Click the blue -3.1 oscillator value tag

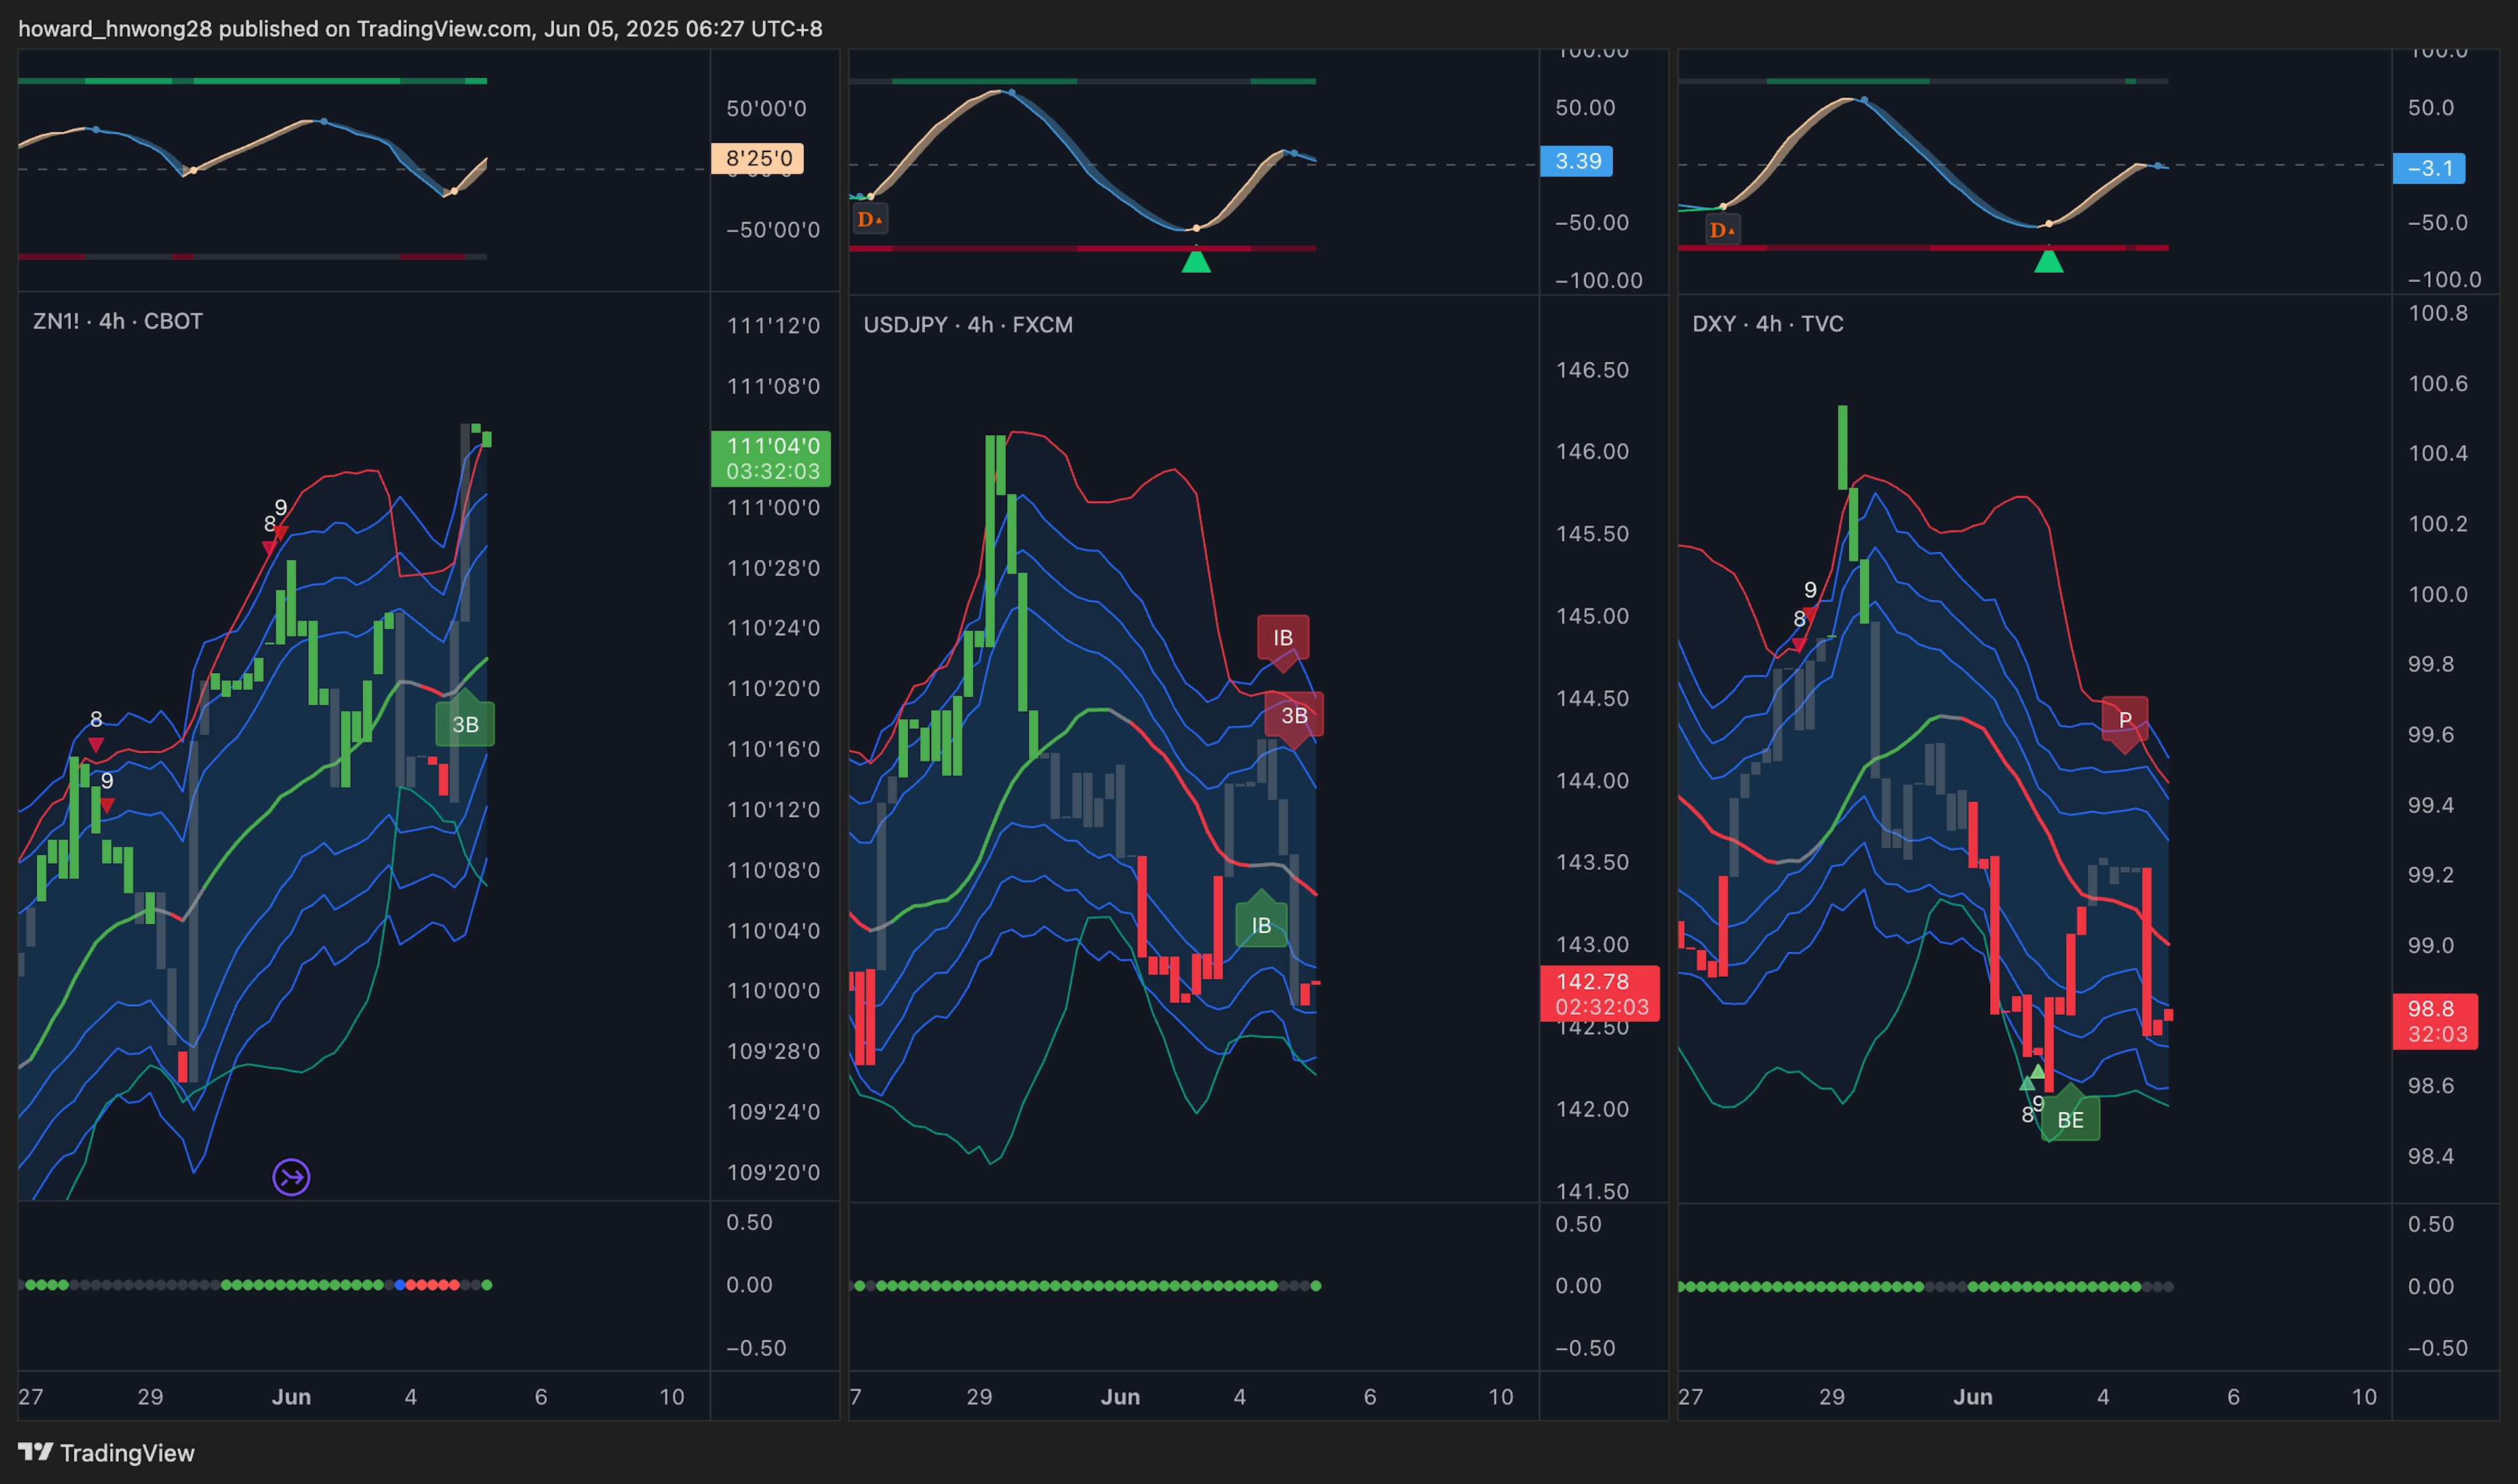click(2429, 168)
